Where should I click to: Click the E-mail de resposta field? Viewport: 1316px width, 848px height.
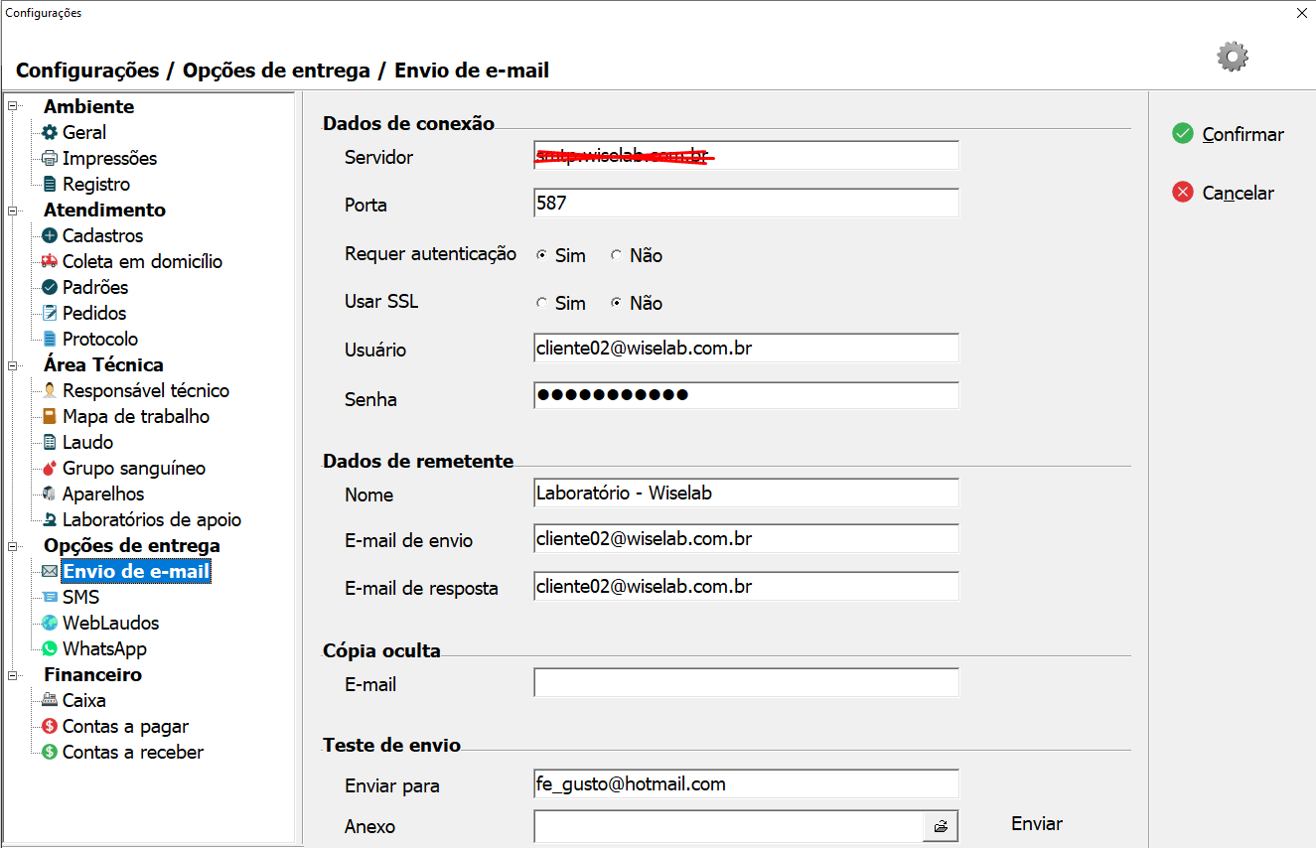click(x=747, y=586)
